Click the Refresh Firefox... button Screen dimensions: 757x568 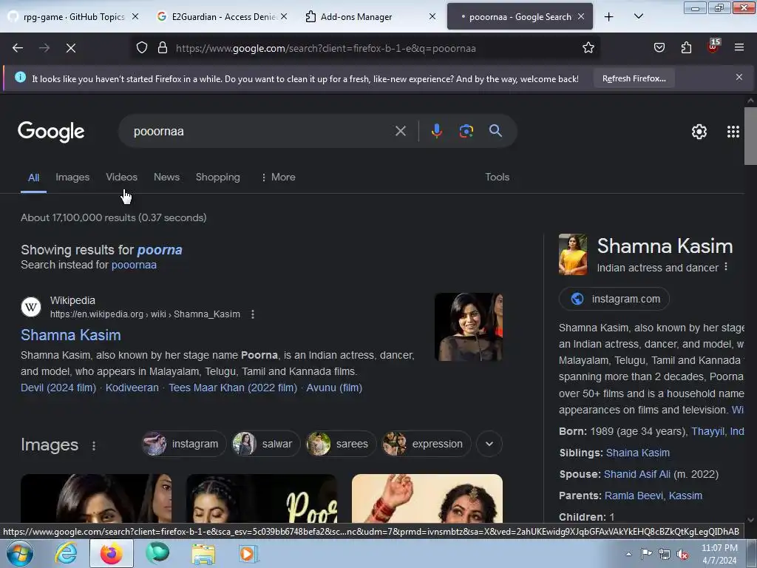pos(634,78)
